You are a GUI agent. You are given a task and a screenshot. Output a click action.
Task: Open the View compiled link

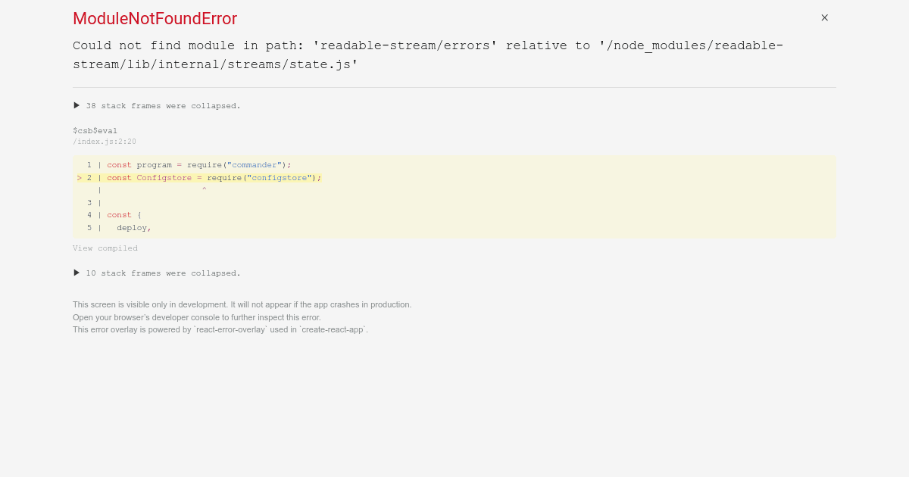[x=105, y=248]
